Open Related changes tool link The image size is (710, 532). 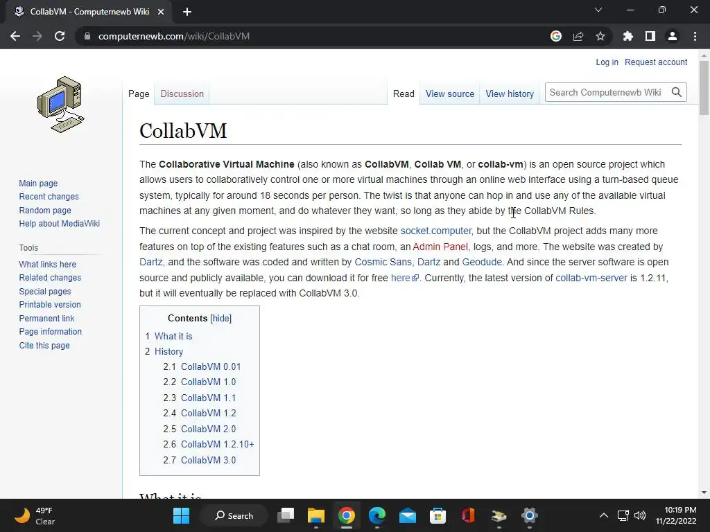50,277
